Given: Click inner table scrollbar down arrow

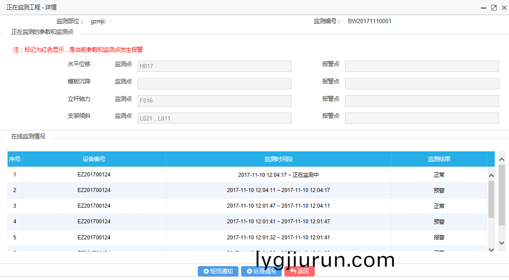Looking at the screenshot, I should (491, 250).
